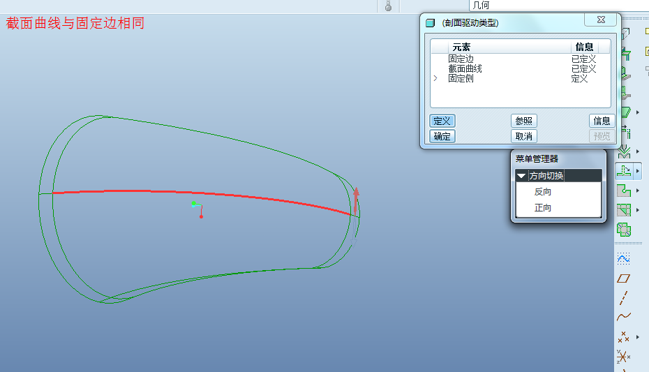Create datum points with the x-marks icon
649x372 pixels.
[x=623, y=337]
